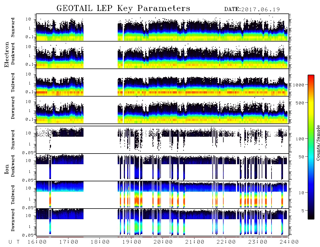
Task: Click the "17:00" time tick label
Action: (x=69, y=242)
